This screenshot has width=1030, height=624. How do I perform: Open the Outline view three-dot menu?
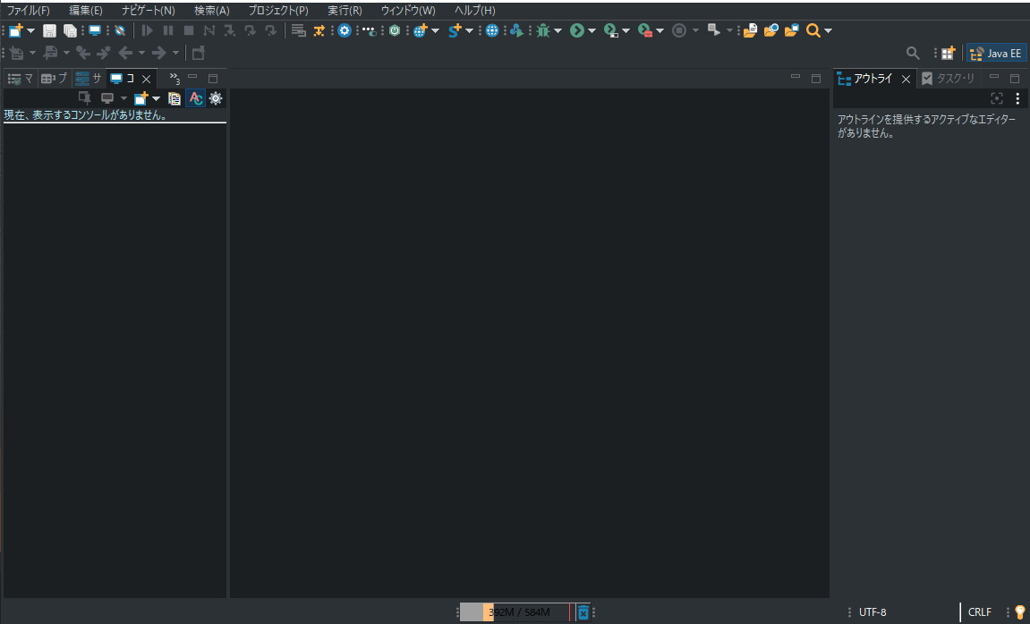1017,98
